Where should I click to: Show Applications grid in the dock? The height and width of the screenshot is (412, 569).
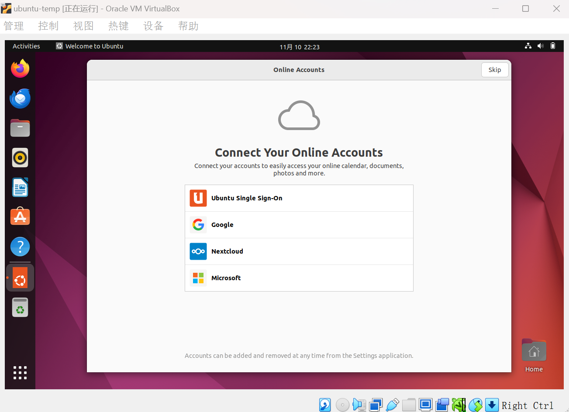pyautogui.click(x=20, y=373)
